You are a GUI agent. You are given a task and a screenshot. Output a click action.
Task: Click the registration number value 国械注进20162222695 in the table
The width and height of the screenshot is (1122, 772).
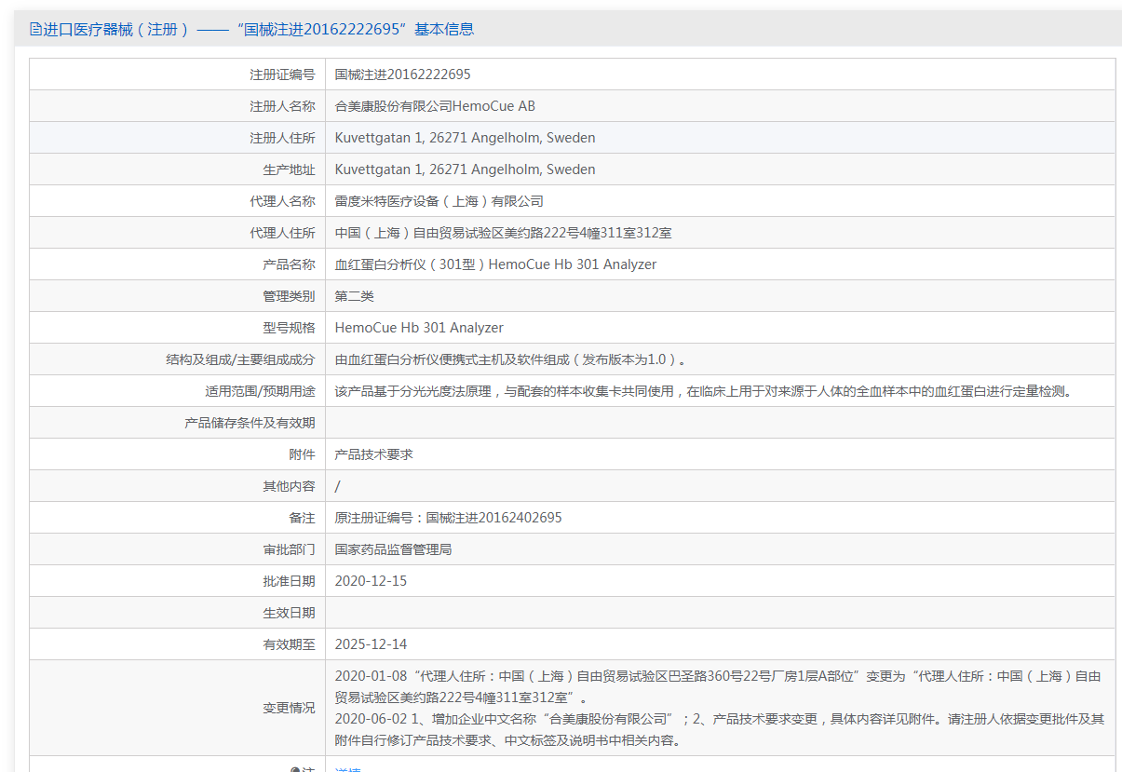tap(403, 74)
